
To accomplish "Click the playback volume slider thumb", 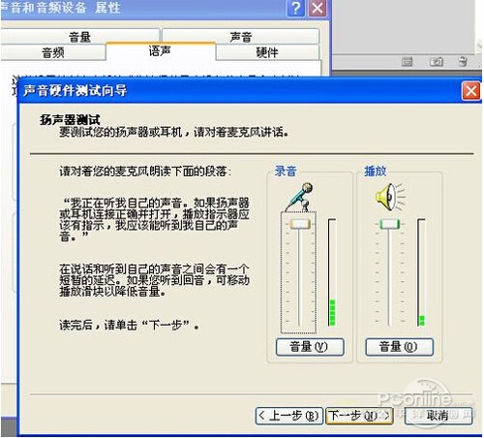I will pyautogui.click(x=389, y=224).
